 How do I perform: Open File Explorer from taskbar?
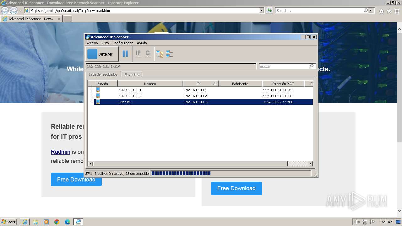[35, 222]
